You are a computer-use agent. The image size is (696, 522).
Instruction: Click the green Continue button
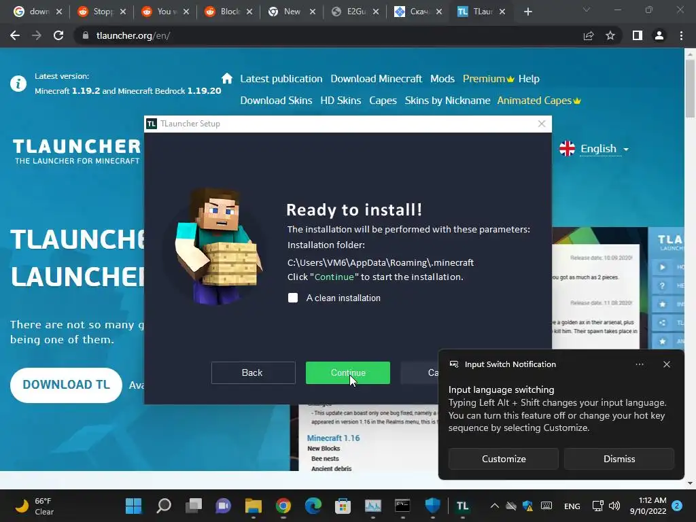[x=347, y=373]
